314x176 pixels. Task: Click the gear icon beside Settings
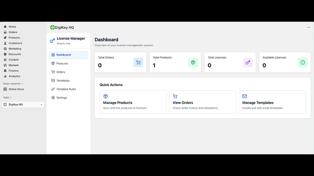pos(53,97)
